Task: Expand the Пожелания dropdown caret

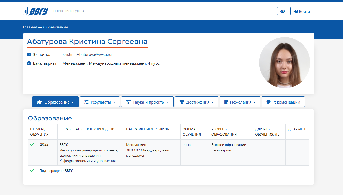Action: [x=255, y=102]
